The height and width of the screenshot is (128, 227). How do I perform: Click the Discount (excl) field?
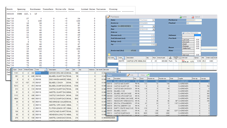pos(147,35)
